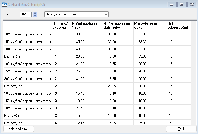Select the 10% zvýšení row of group 2
Image resolution: width=198 pixels, height=134 pixels.
97,64
